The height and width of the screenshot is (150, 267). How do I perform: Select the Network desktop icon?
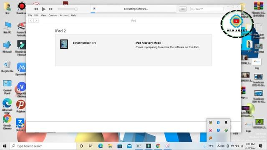pos(7,47)
